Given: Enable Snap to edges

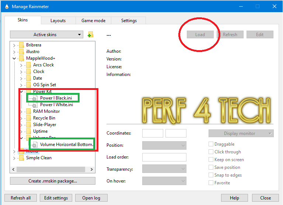Looking at the screenshot, I should (211, 175).
